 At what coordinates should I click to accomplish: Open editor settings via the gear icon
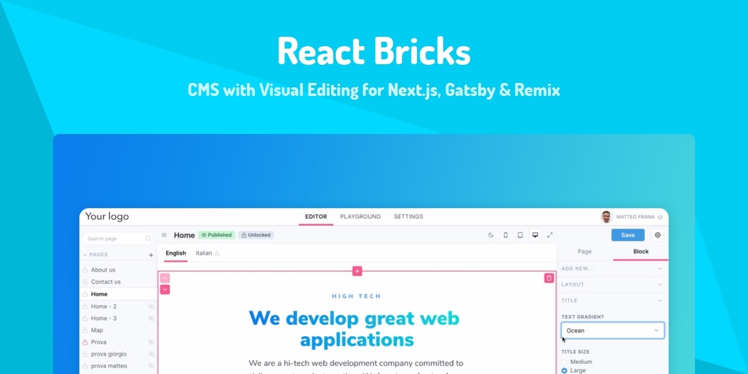[x=658, y=235]
